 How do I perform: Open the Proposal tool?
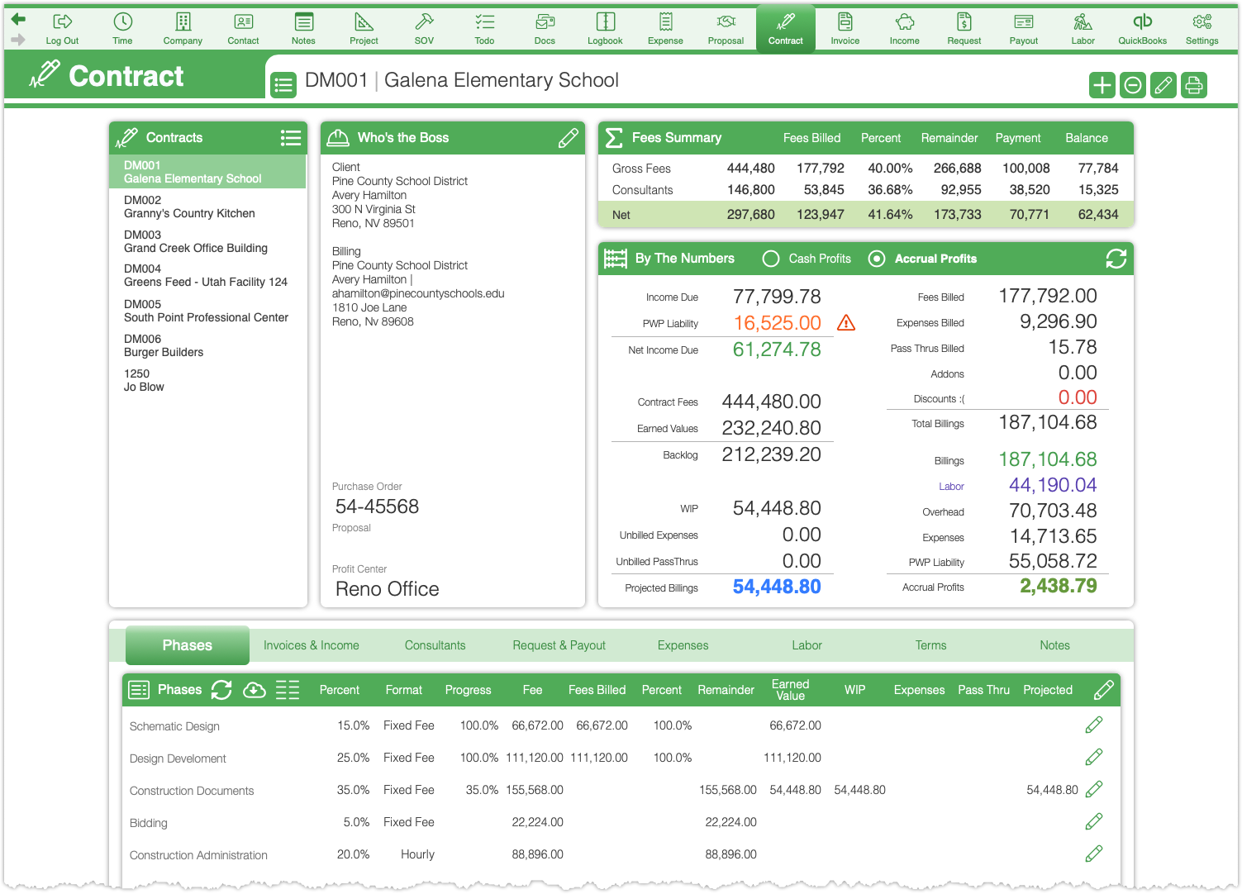(726, 27)
